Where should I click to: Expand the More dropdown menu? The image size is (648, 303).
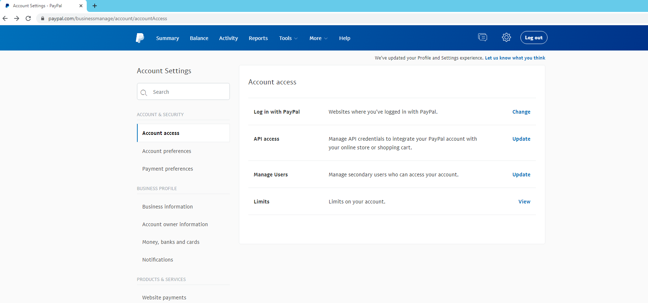click(318, 38)
